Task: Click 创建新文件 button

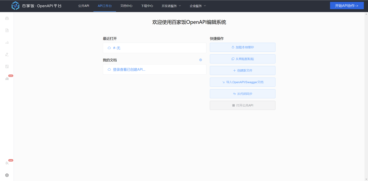Action: [x=243, y=70]
